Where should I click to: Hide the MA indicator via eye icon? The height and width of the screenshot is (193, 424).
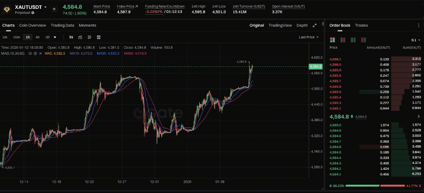pyautogui.click(x=30, y=54)
